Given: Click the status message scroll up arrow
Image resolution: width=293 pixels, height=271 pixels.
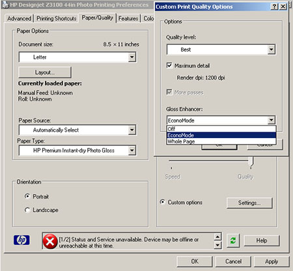Looking at the screenshot, I should coord(217,236).
